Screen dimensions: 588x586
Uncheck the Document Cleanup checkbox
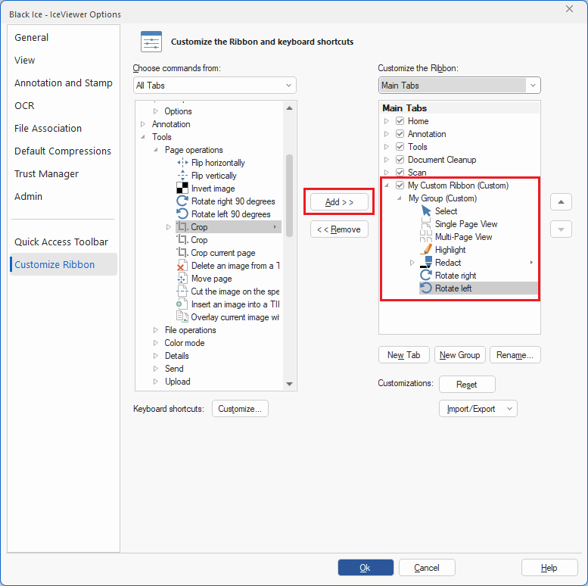point(400,160)
